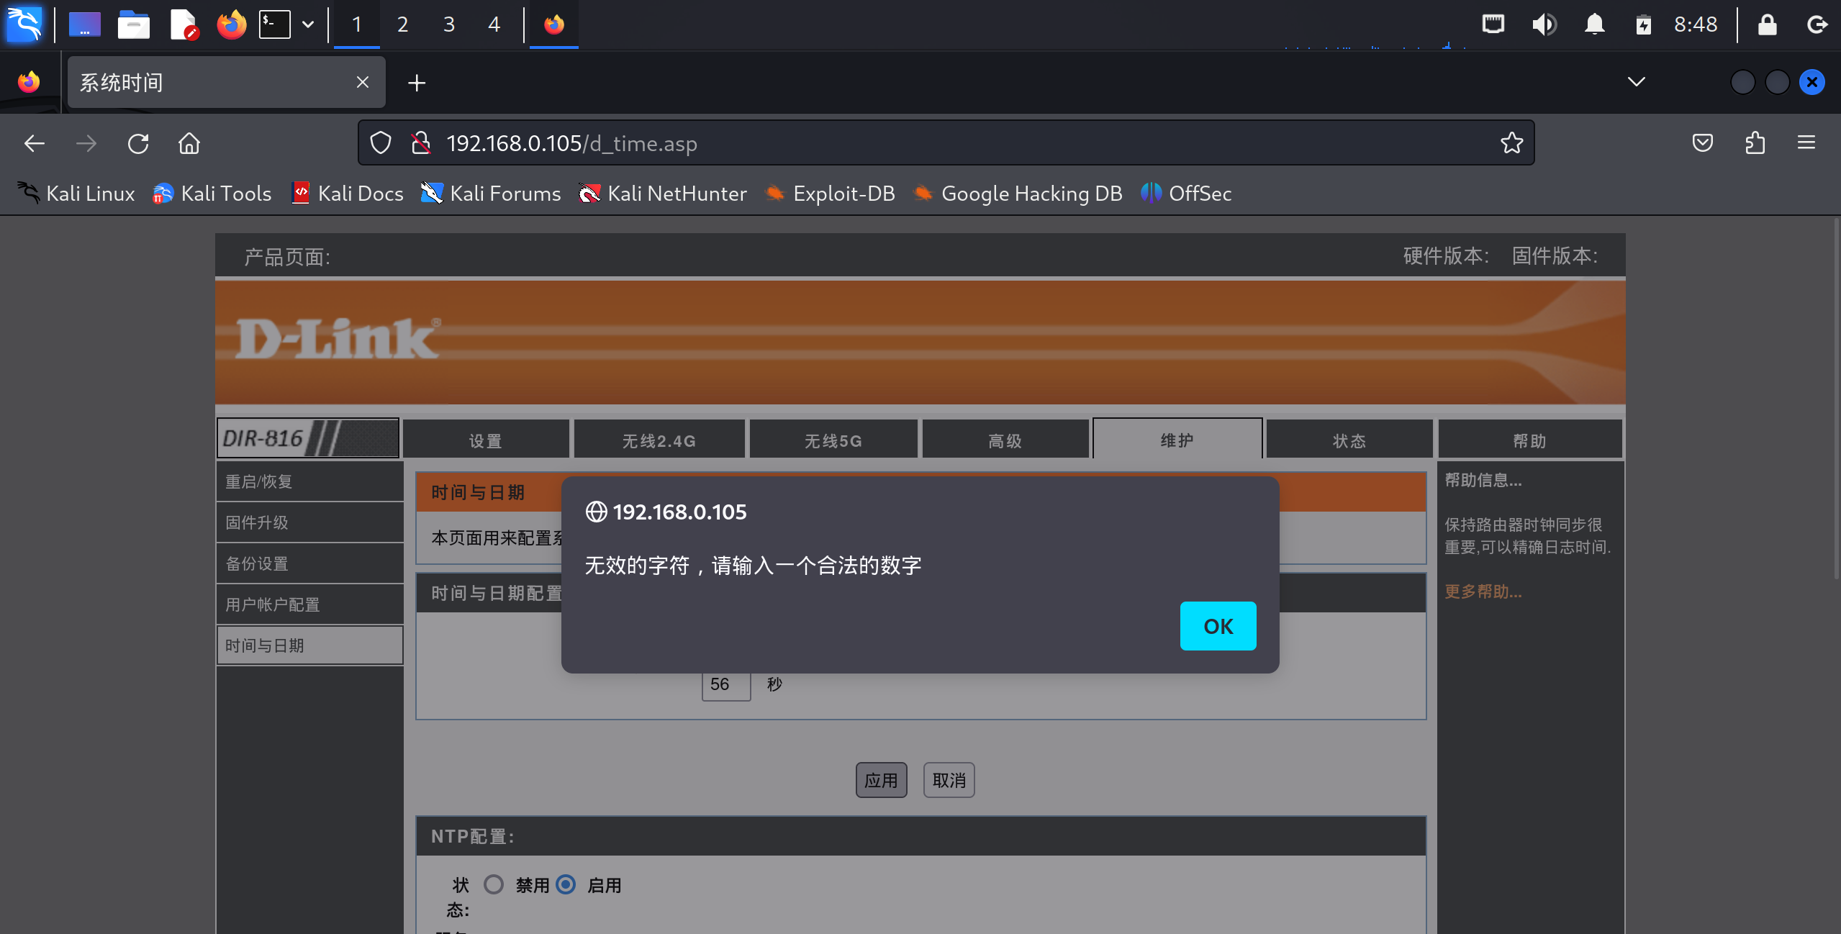1841x934 pixels.
Task: Click the browser shield/protection icon
Action: pos(381,143)
